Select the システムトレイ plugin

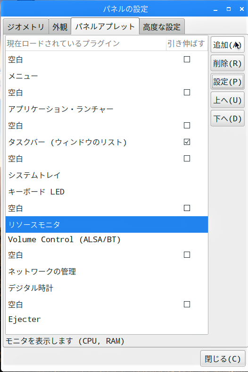[x=107, y=175]
